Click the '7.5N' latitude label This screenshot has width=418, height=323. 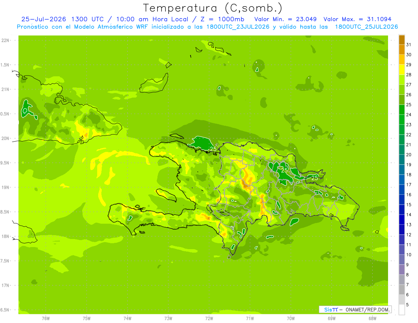click(5, 261)
